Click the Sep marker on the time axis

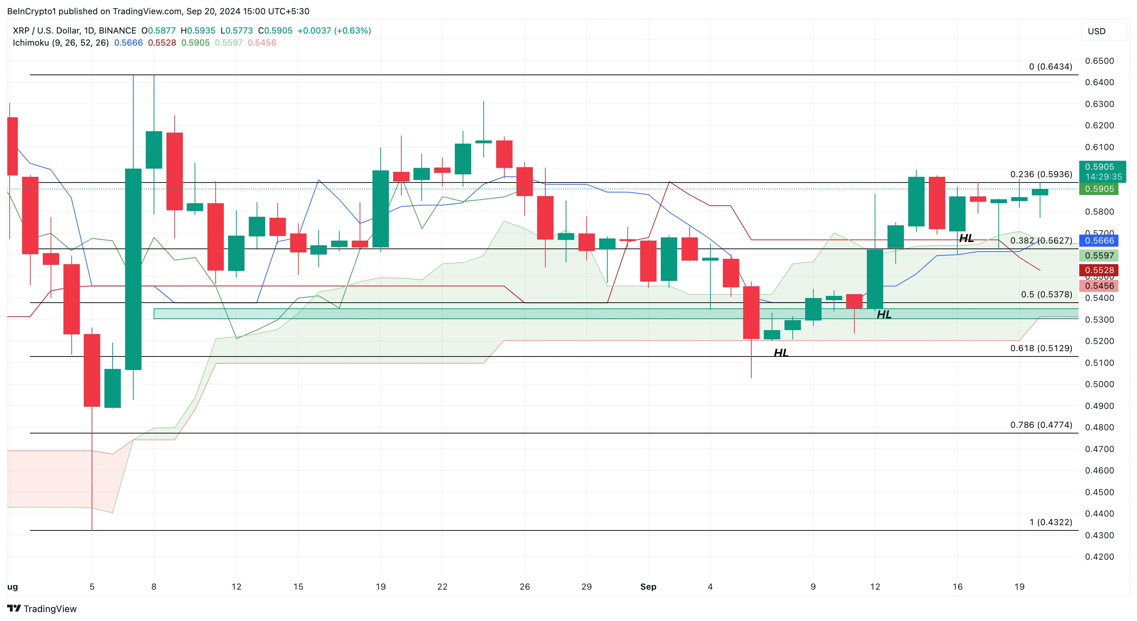click(x=648, y=586)
